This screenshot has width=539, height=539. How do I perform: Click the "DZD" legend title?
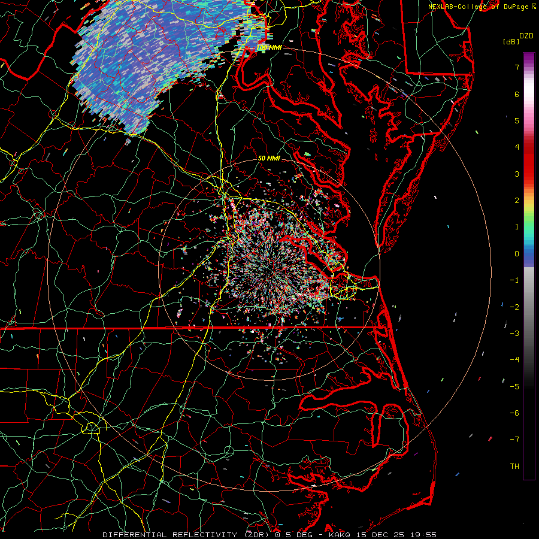[x=526, y=36]
